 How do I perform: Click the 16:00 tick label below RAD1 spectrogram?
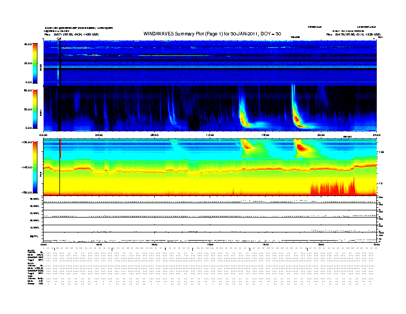tap(265, 135)
